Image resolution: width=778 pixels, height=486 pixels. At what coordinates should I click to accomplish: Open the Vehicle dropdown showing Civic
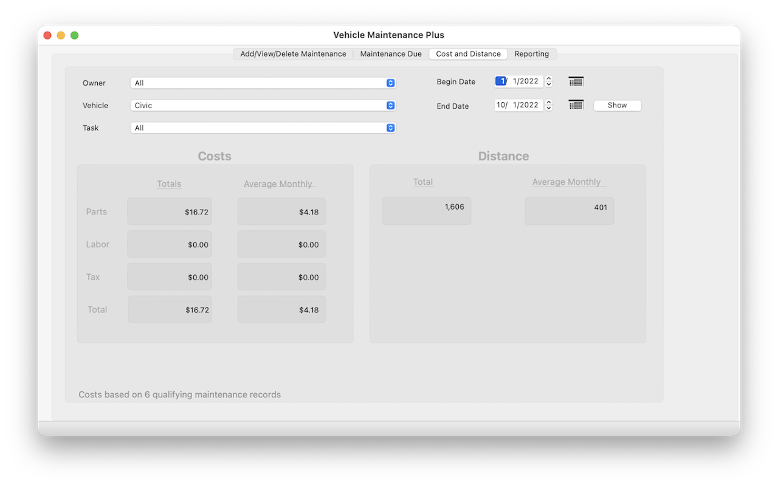pyautogui.click(x=263, y=106)
